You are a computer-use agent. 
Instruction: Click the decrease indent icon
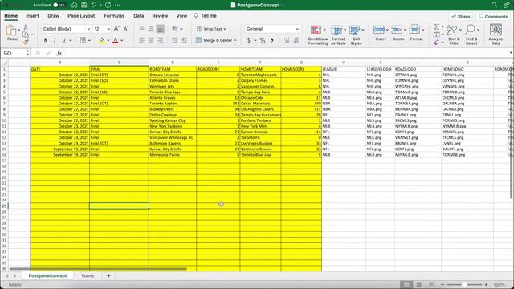point(175,40)
